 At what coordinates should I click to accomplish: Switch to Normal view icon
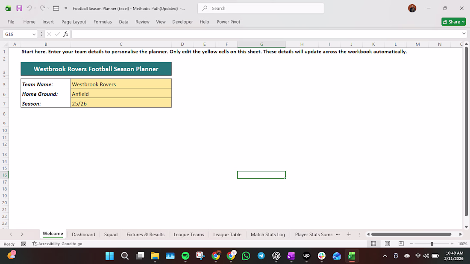click(373, 243)
